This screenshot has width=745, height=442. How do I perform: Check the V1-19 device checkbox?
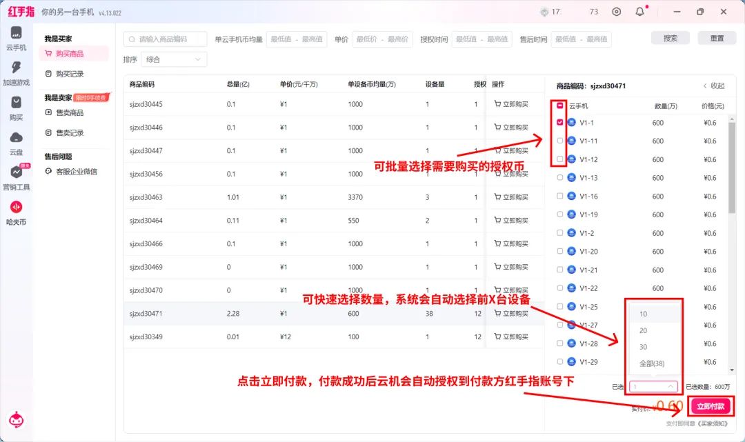click(559, 214)
